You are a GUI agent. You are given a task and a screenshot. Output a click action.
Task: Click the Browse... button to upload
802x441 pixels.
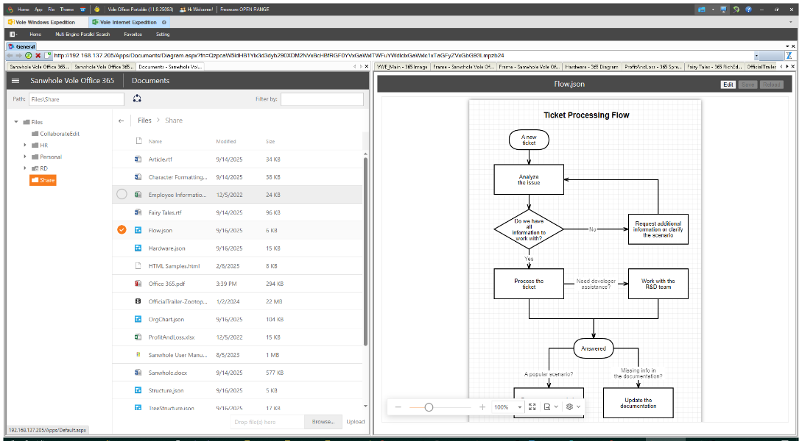[x=323, y=422]
